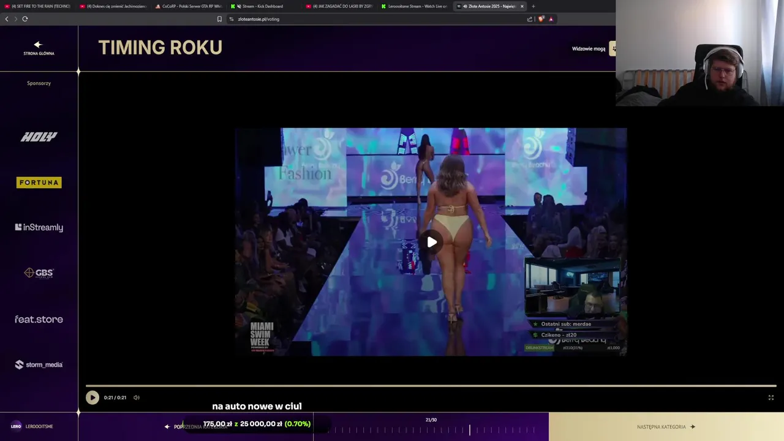Open the Fortuna sponsor logo
Screen dimensions: 784x441
click(39, 183)
